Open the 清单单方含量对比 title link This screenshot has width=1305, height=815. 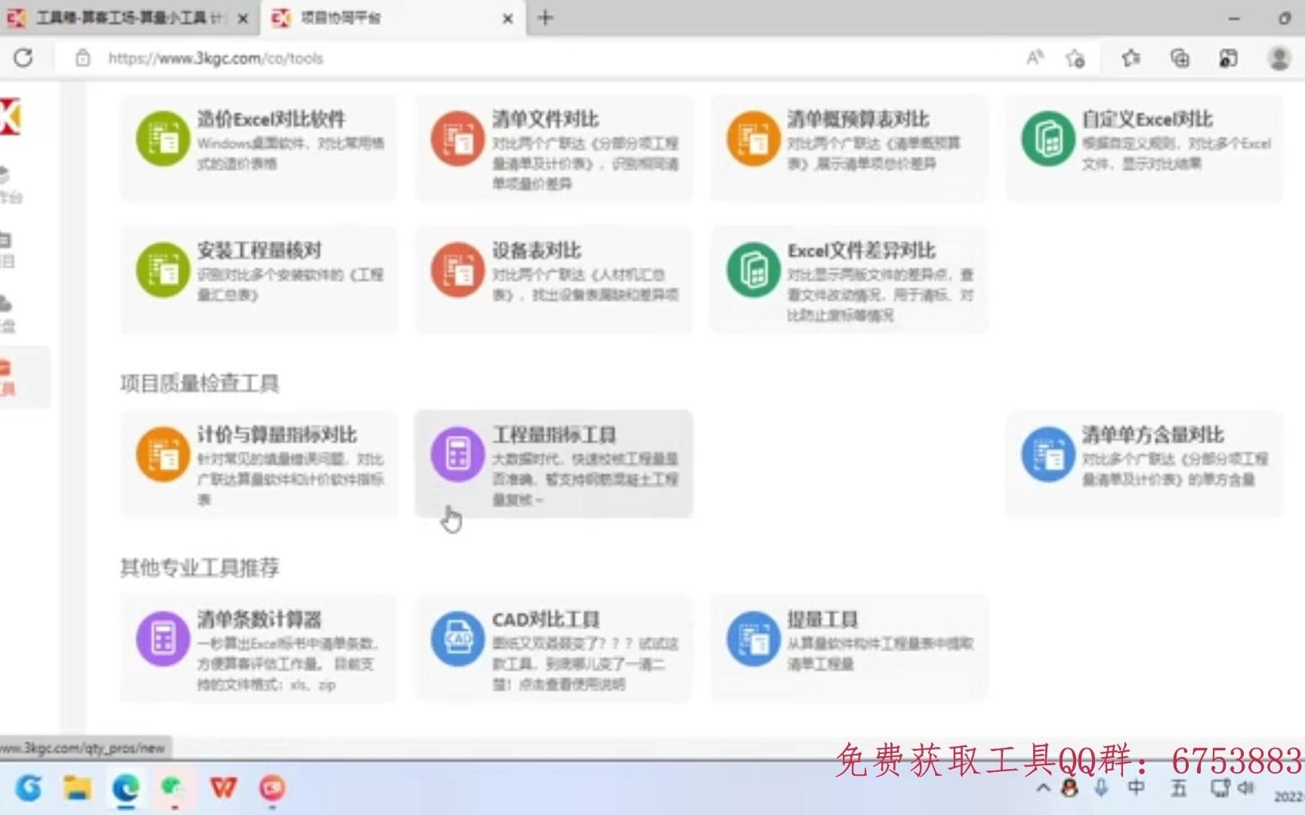pyautogui.click(x=1152, y=434)
